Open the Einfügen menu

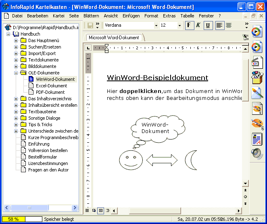[131, 16]
